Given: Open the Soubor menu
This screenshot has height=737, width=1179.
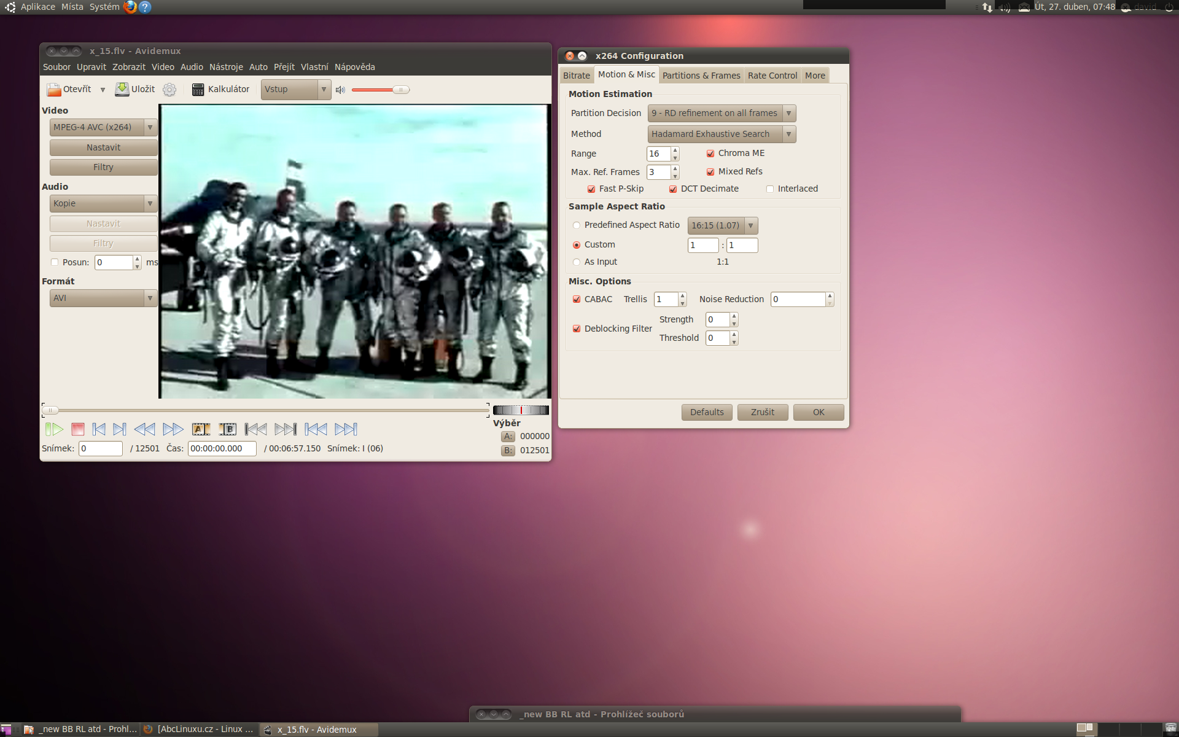Looking at the screenshot, I should [56, 67].
